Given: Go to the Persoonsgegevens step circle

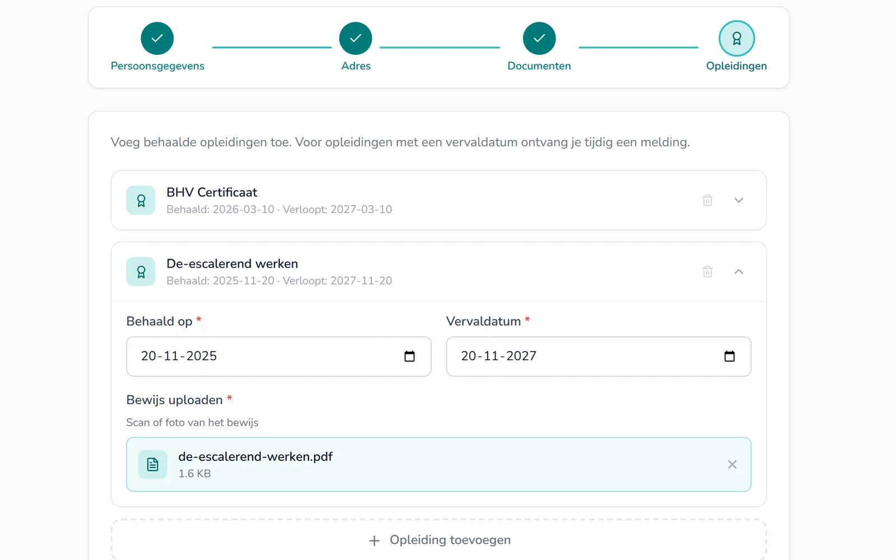Looking at the screenshot, I should 157,39.
